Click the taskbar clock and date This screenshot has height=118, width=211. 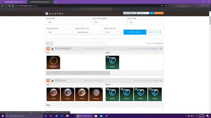coord(201,116)
